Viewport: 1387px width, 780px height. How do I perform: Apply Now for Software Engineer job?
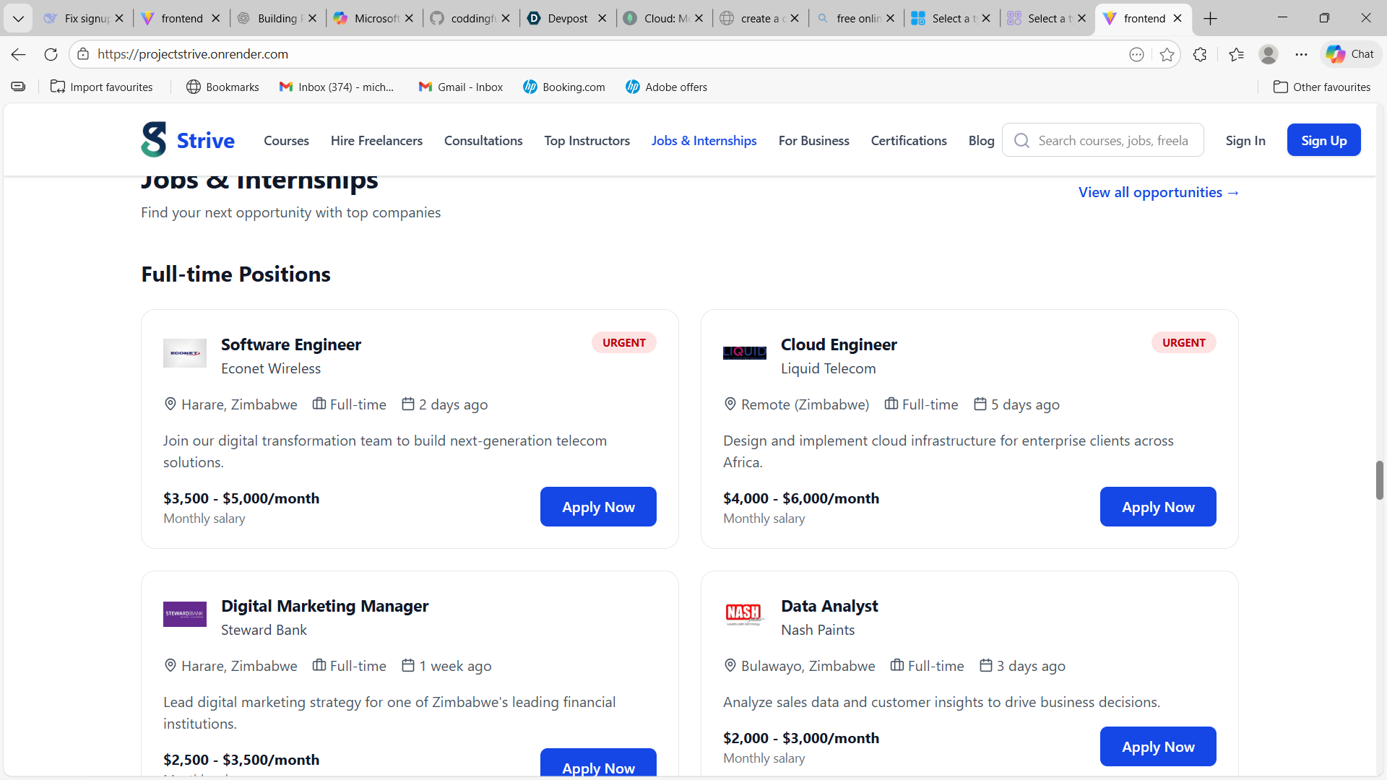[x=598, y=507]
